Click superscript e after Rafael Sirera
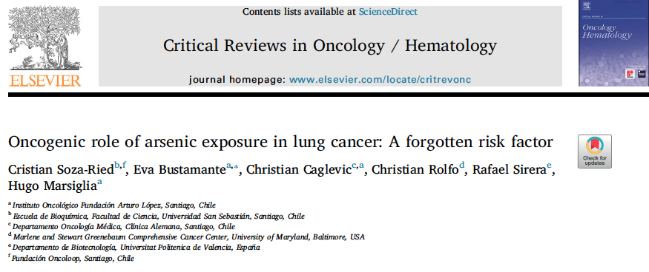Viewport: 649px width, 272px height. 549,166
